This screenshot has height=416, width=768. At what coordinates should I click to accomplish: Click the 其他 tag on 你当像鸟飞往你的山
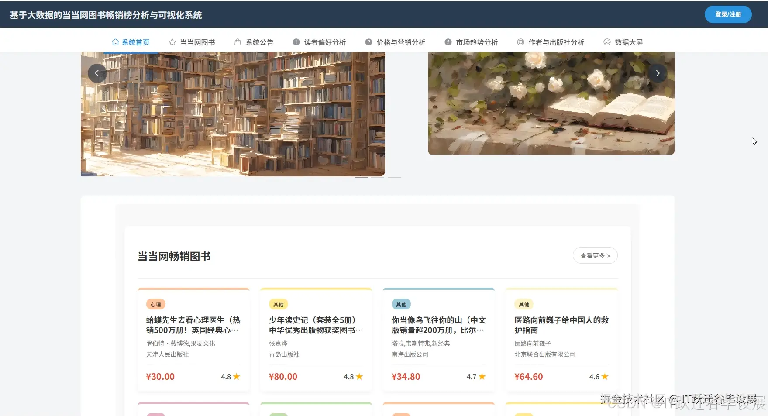click(x=401, y=304)
